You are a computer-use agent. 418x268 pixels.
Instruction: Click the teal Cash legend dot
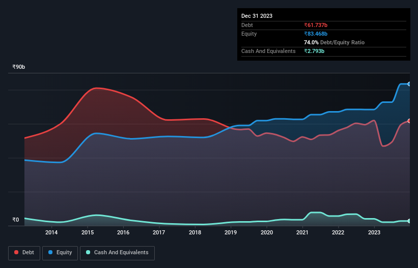[x=88, y=252]
